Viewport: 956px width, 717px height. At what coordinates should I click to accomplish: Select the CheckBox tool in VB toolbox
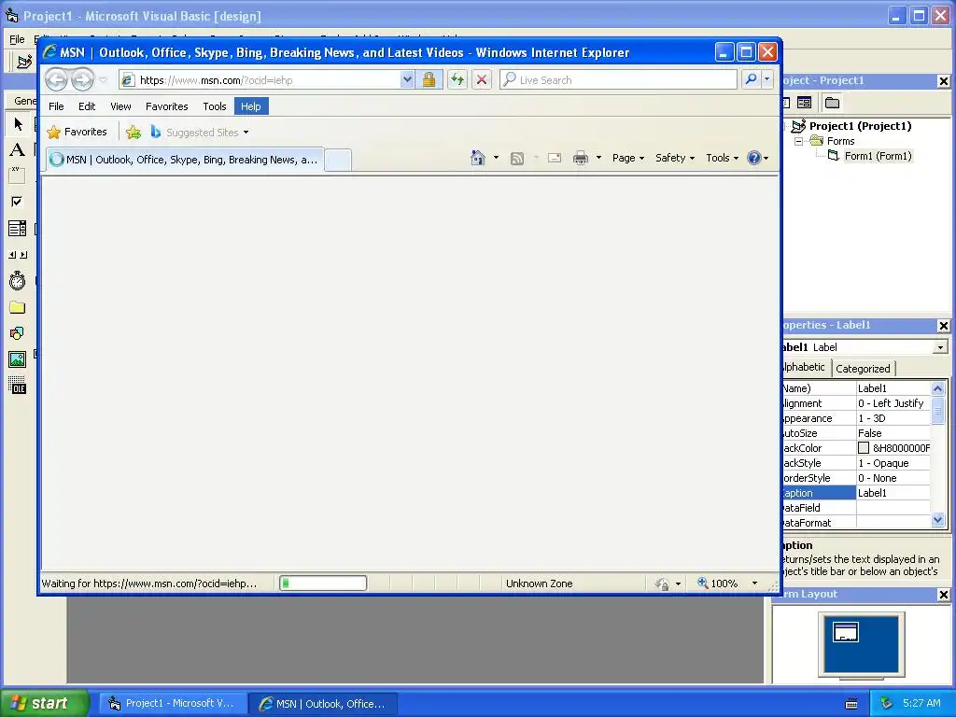[18, 202]
